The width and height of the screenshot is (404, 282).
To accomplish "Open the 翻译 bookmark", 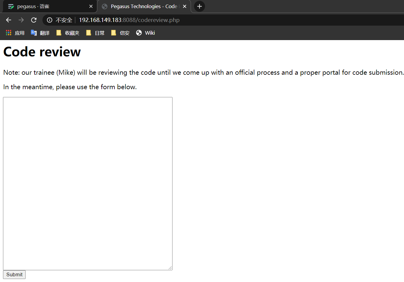I will tap(40, 33).
